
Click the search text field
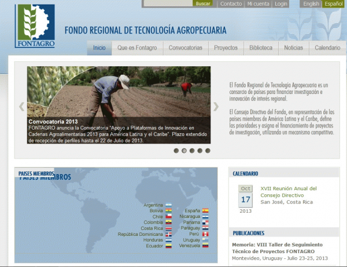tap(168, 3)
